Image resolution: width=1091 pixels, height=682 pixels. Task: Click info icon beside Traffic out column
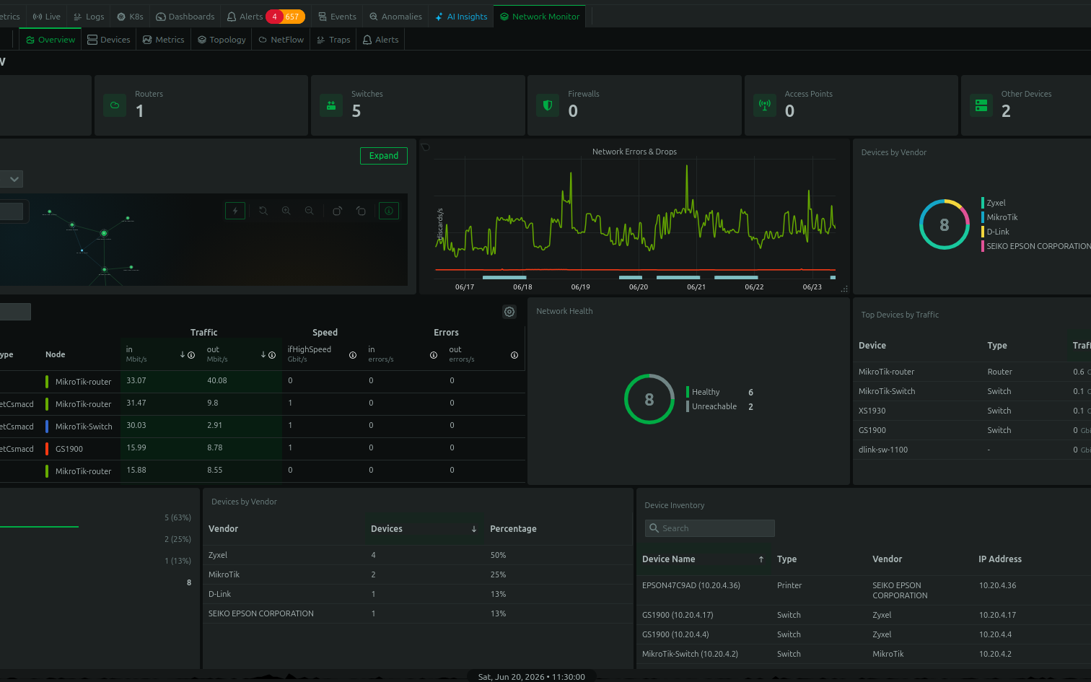[272, 355]
